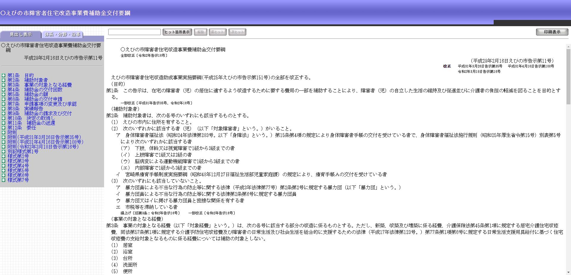
Task: Click the search text input field
Action: pyautogui.click(x=134, y=32)
